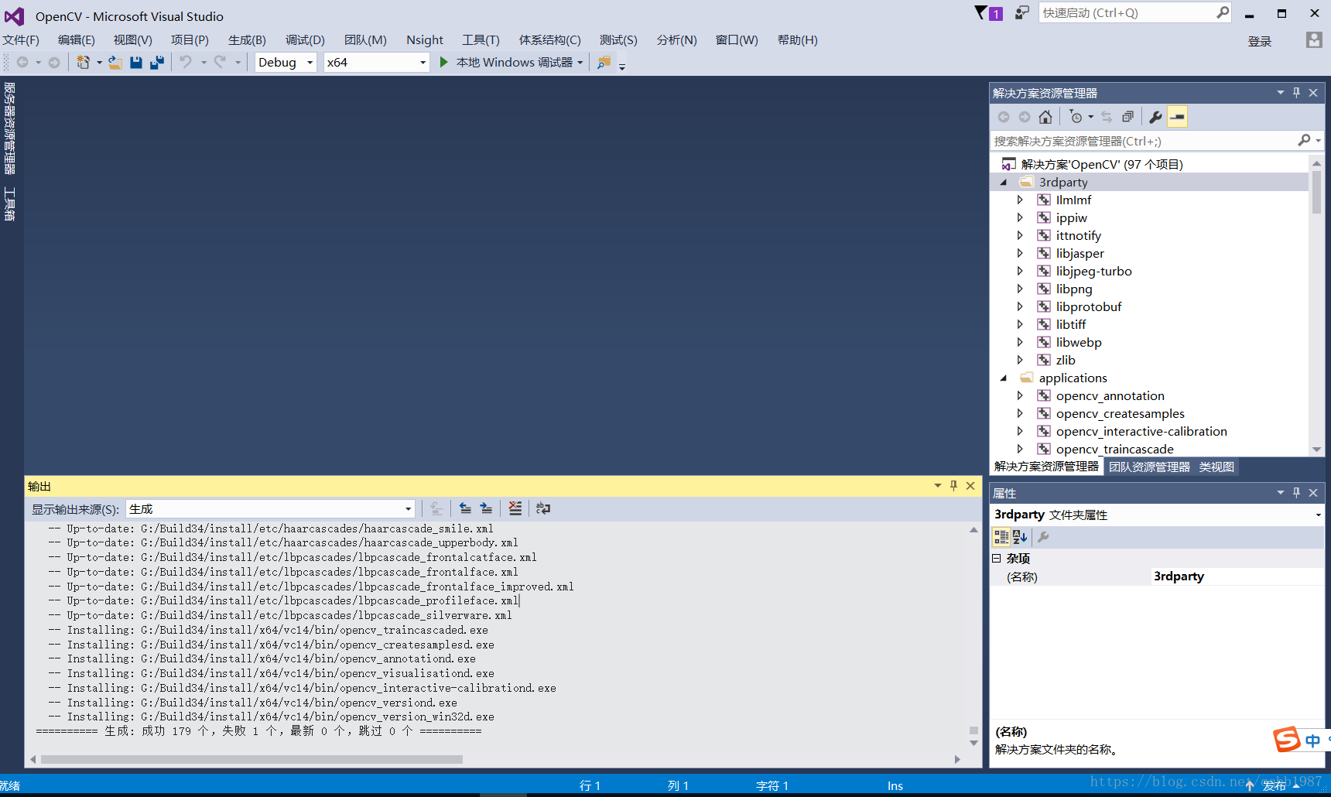The height and width of the screenshot is (797, 1331).
Task: Open the Nsight menu
Action: click(425, 40)
